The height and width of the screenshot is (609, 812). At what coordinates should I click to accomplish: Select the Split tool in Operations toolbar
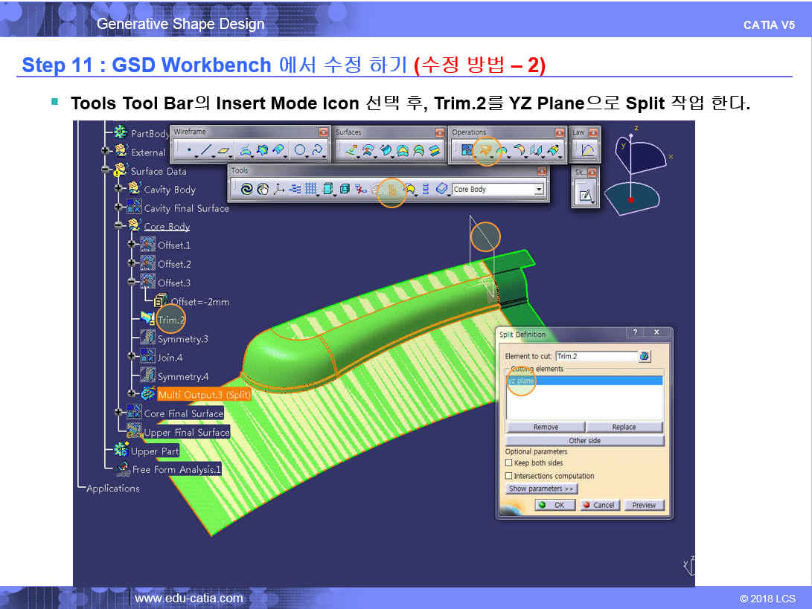(486, 151)
